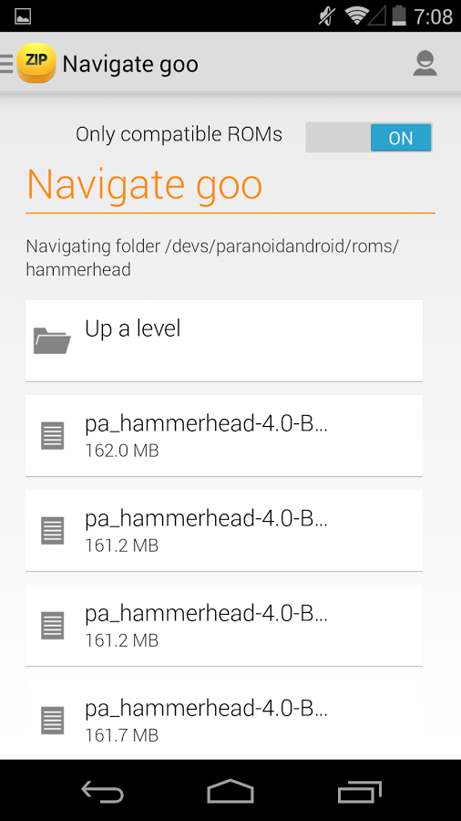Open the user account profile icon
461x821 pixels.
point(425,64)
